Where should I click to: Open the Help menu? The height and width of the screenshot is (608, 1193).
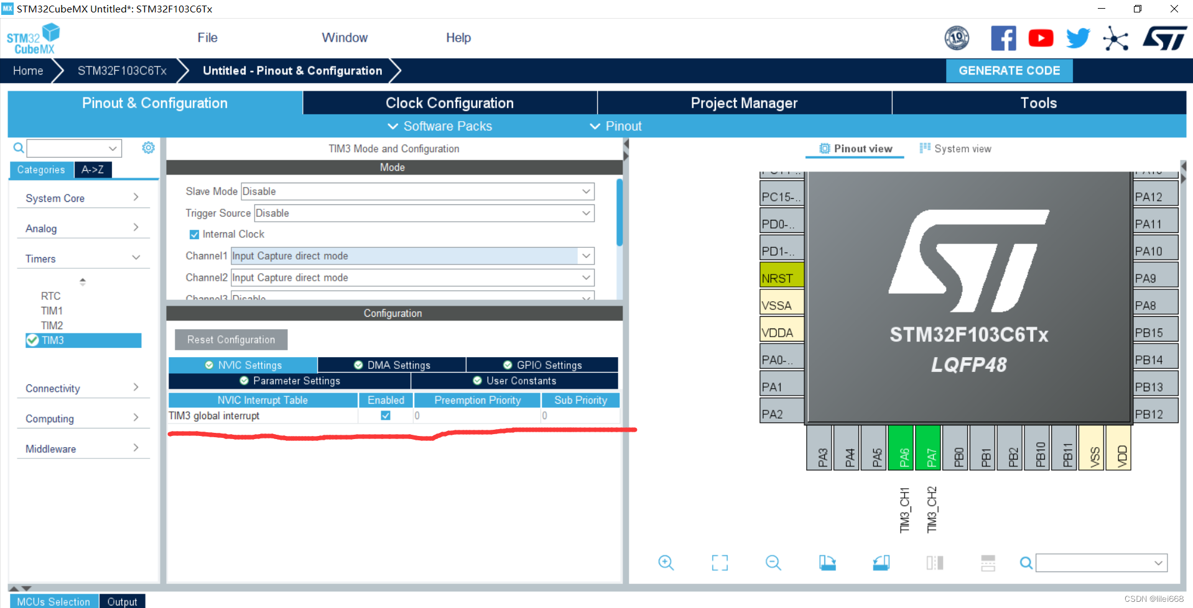458,38
